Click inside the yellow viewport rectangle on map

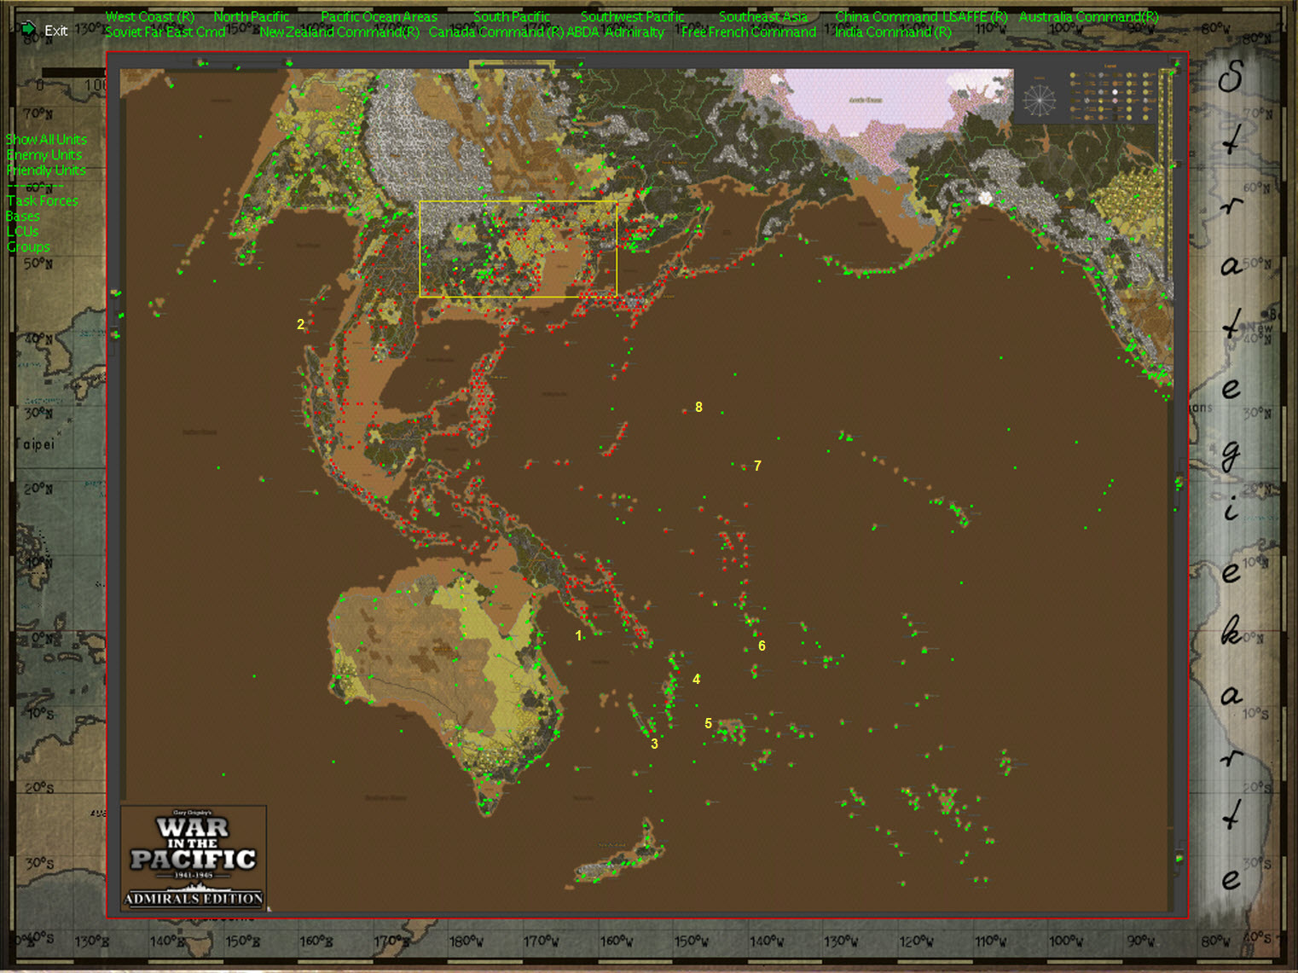click(x=519, y=249)
